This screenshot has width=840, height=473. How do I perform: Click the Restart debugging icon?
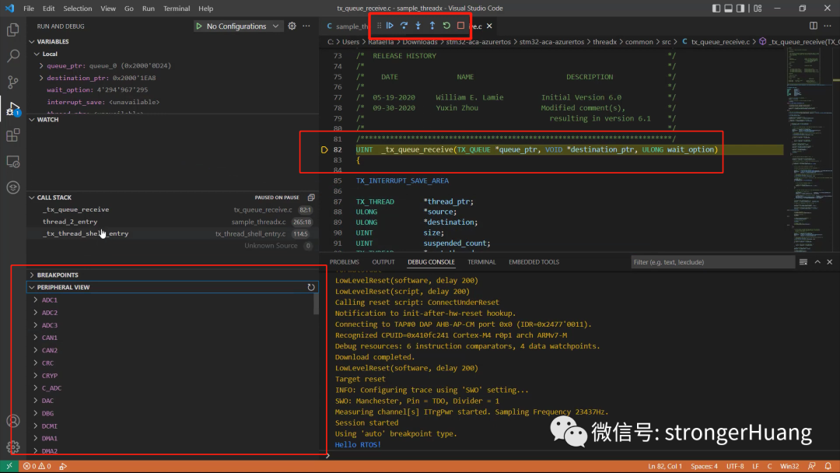tap(446, 26)
